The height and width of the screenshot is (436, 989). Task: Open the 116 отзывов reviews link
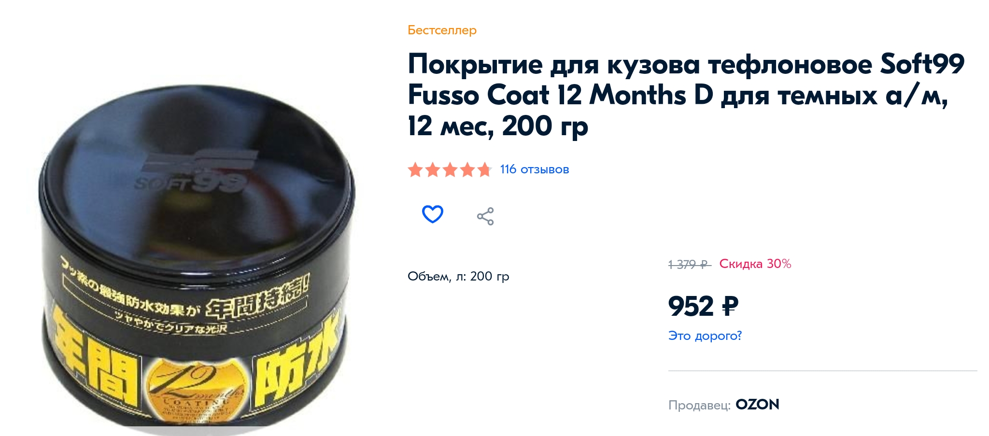[x=535, y=169]
